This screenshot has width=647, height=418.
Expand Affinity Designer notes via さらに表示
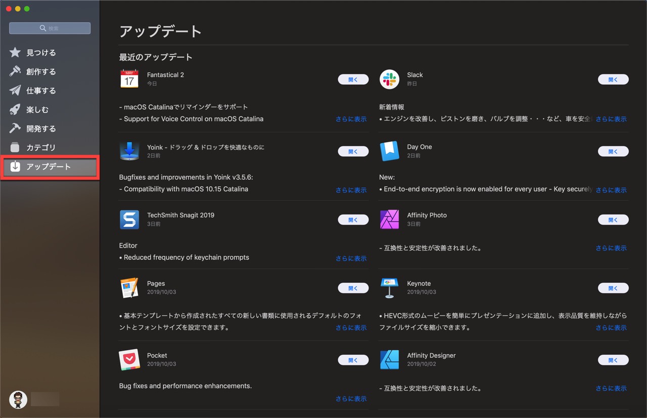click(611, 388)
